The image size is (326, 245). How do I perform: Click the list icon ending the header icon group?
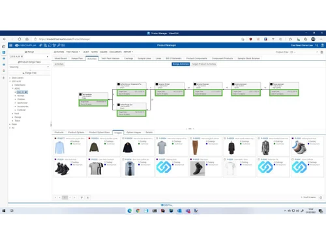[63, 45]
